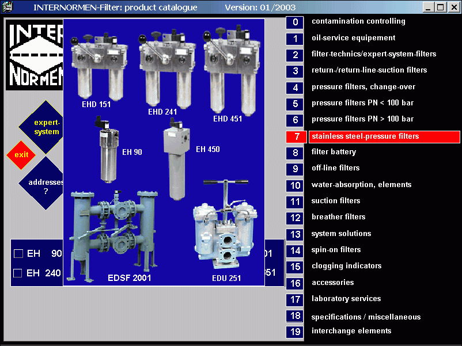The width and height of the screenshot is (462, 346).
Task: Open 'clogging indicators' category
Action: [347, 266]
